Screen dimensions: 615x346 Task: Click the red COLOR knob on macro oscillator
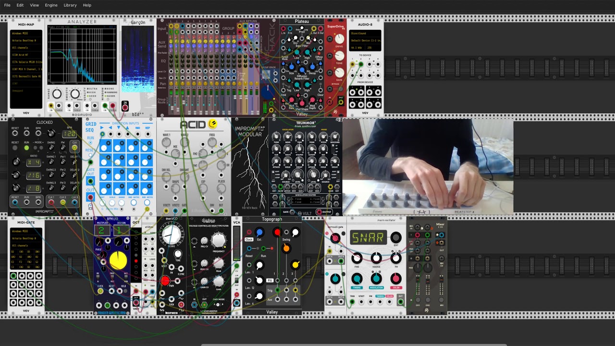(396, 278)
